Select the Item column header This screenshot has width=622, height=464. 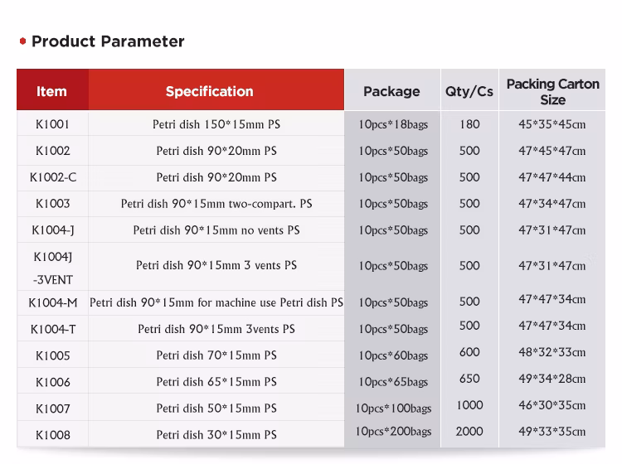(51, 91)
